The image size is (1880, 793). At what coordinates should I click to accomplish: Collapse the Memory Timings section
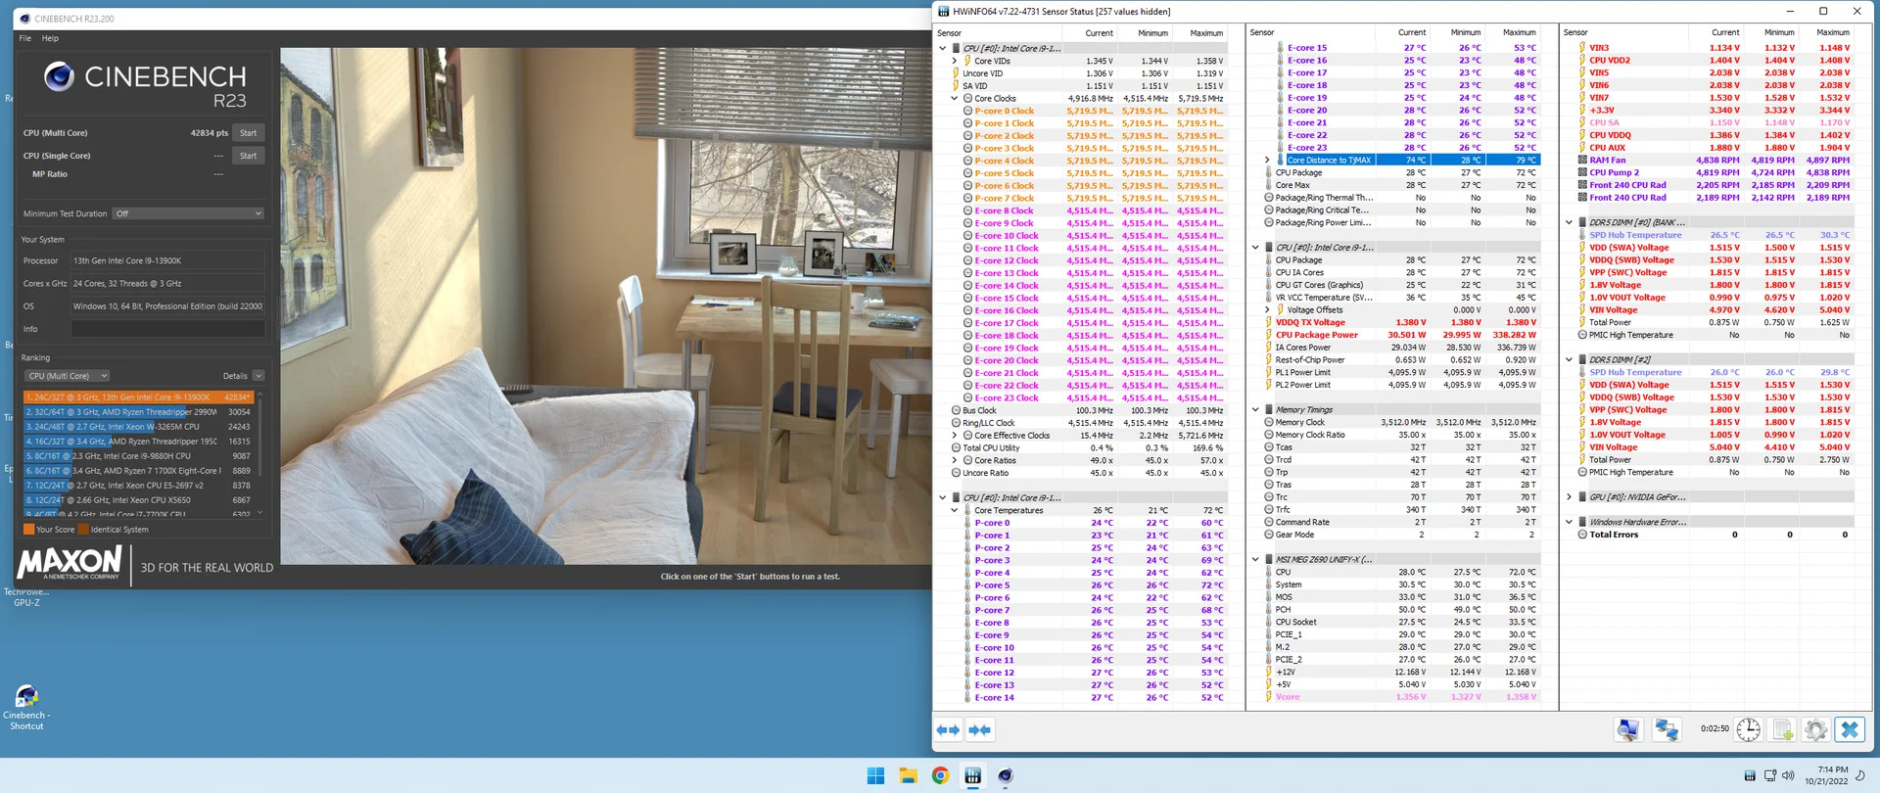1255,409
